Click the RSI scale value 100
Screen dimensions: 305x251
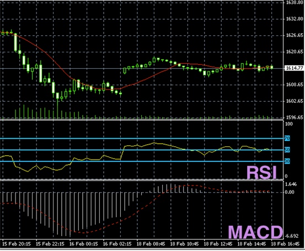click(288, 124)
